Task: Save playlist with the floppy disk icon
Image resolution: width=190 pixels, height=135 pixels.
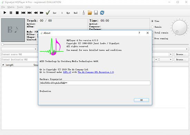Action: pos(96,12)
